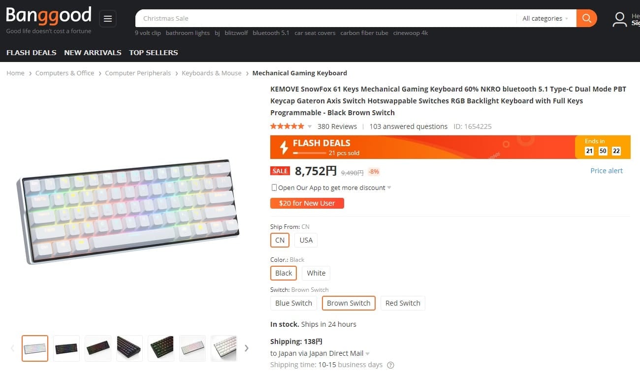Screen dimensions: 640x375
Task: Select USA as ship-from location
Action: tap(306, 240)
